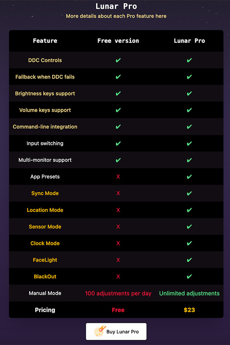Open the Location Mode feature link
The height and width of the screenshot is (345, 230).
pyautogui.click(x=45, y=210)
